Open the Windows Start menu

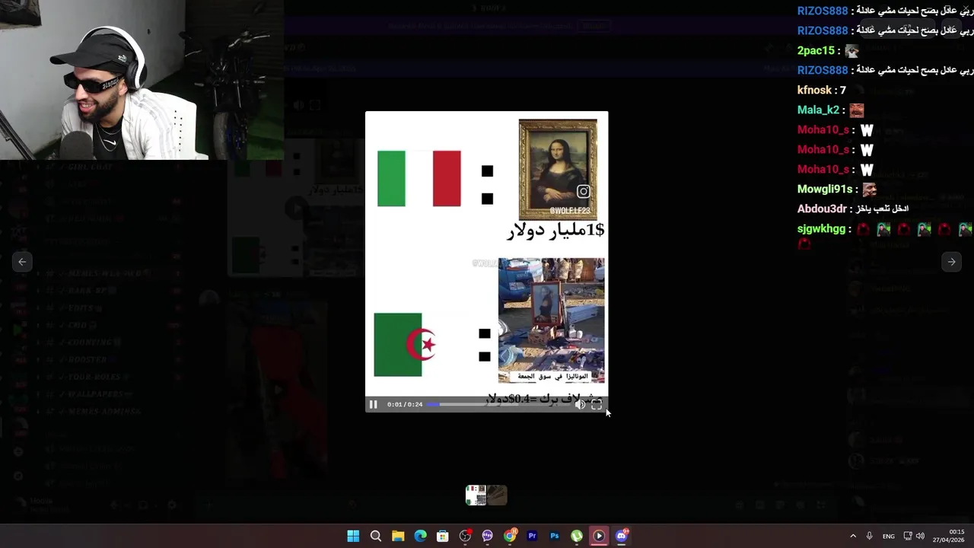[x=353, y=536]
